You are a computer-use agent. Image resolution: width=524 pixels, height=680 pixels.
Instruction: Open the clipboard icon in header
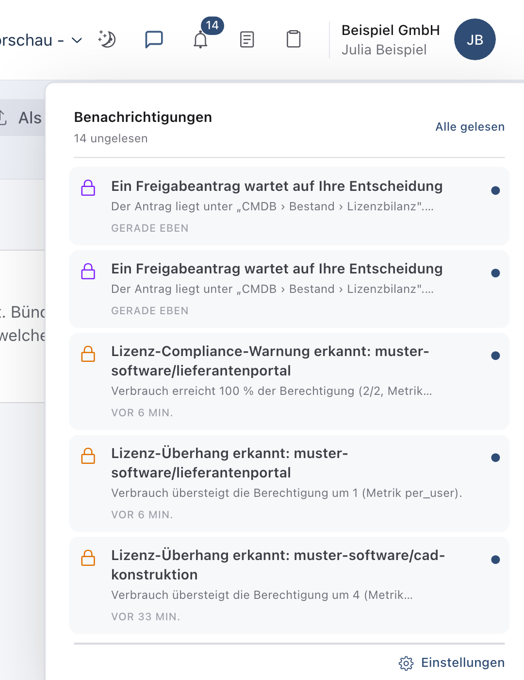(294, 39)
